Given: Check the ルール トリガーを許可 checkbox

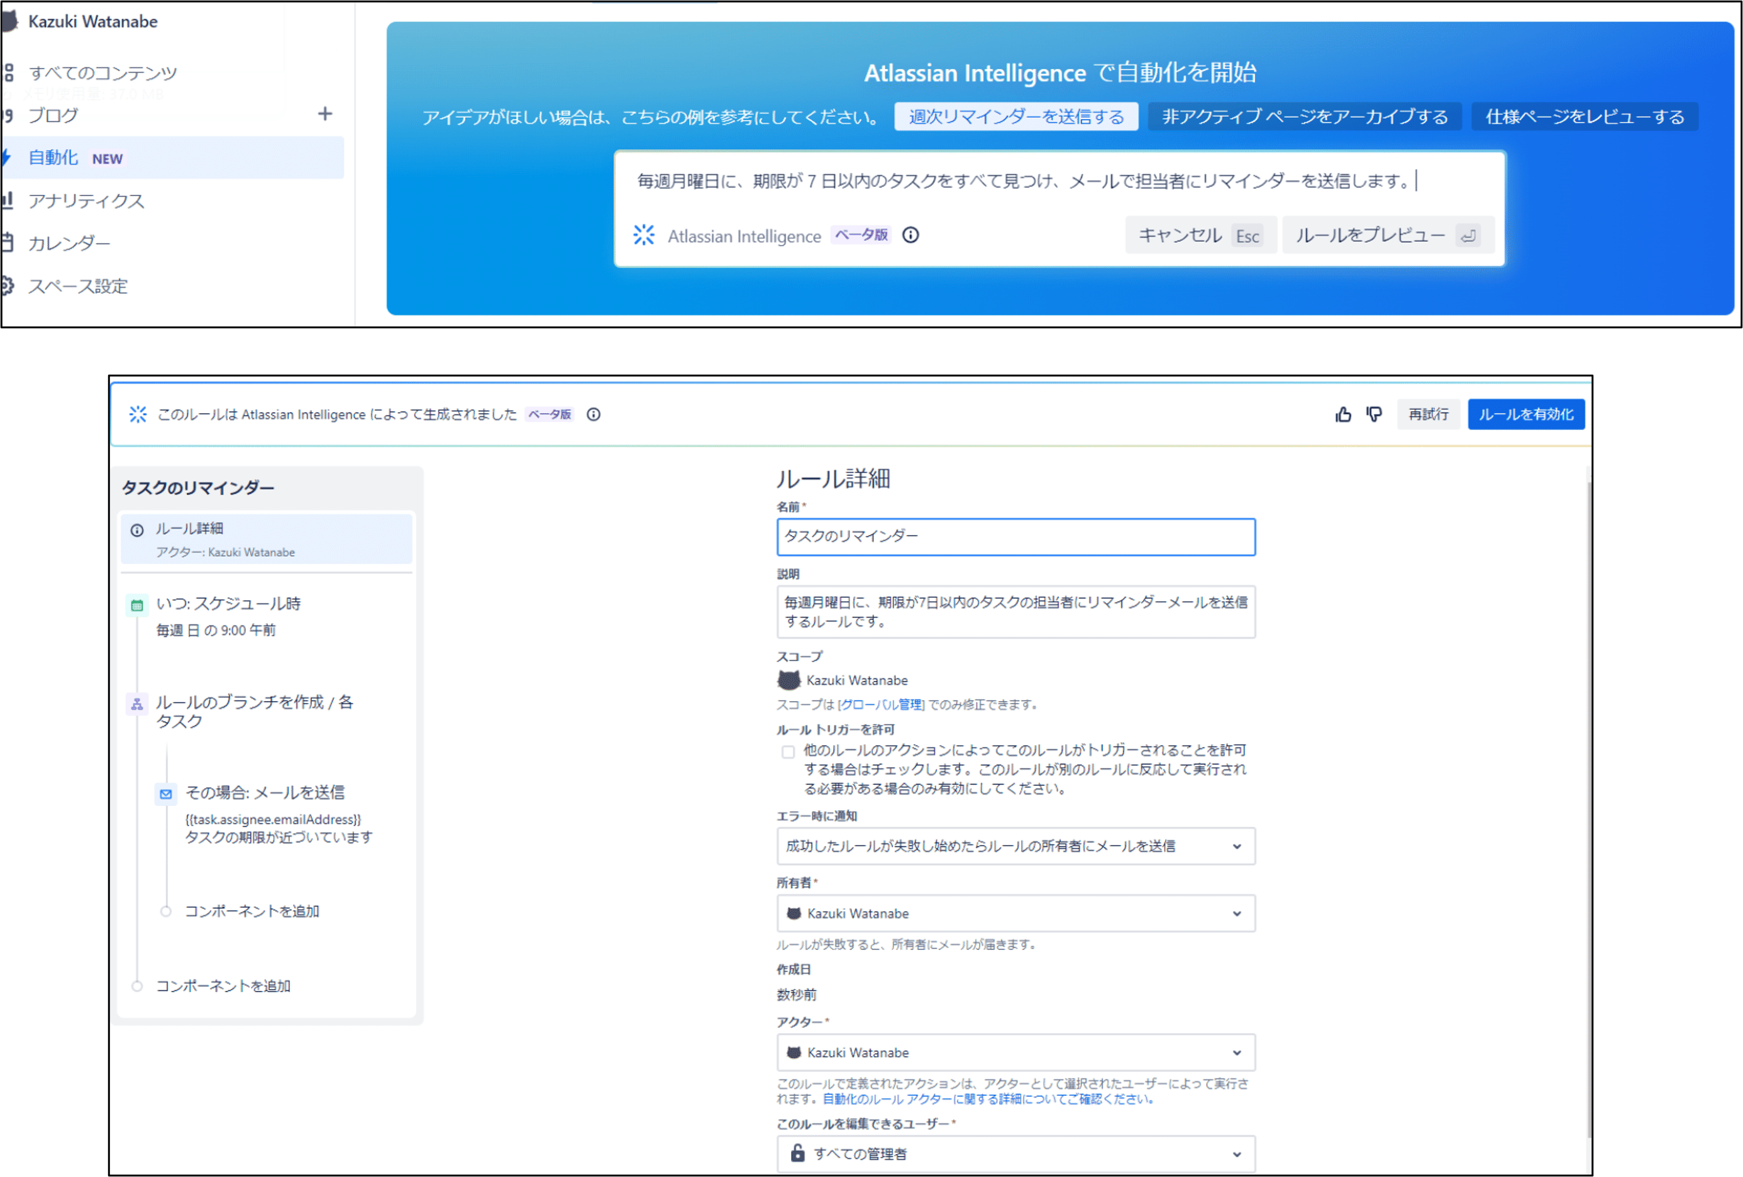Looking at the screenshot, I should pos(787,752).
